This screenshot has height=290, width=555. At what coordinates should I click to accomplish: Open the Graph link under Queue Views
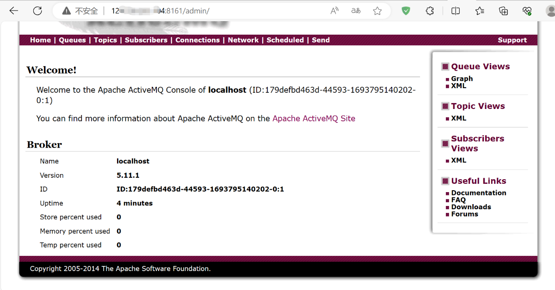[x=462, y=79]
